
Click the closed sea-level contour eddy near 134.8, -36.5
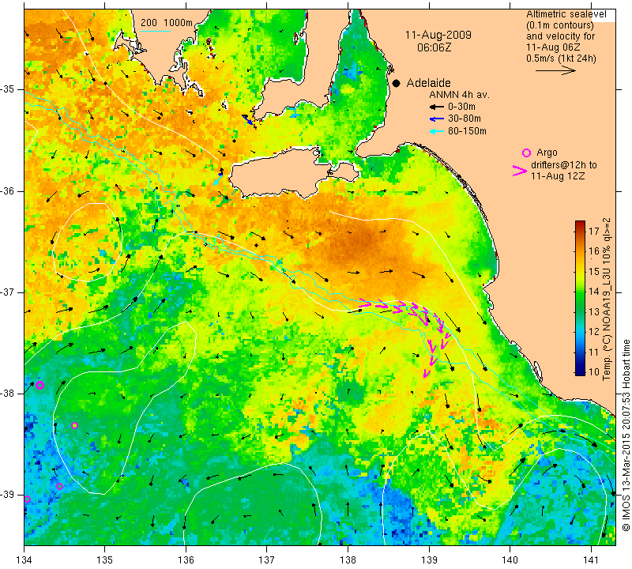point(88,242)
